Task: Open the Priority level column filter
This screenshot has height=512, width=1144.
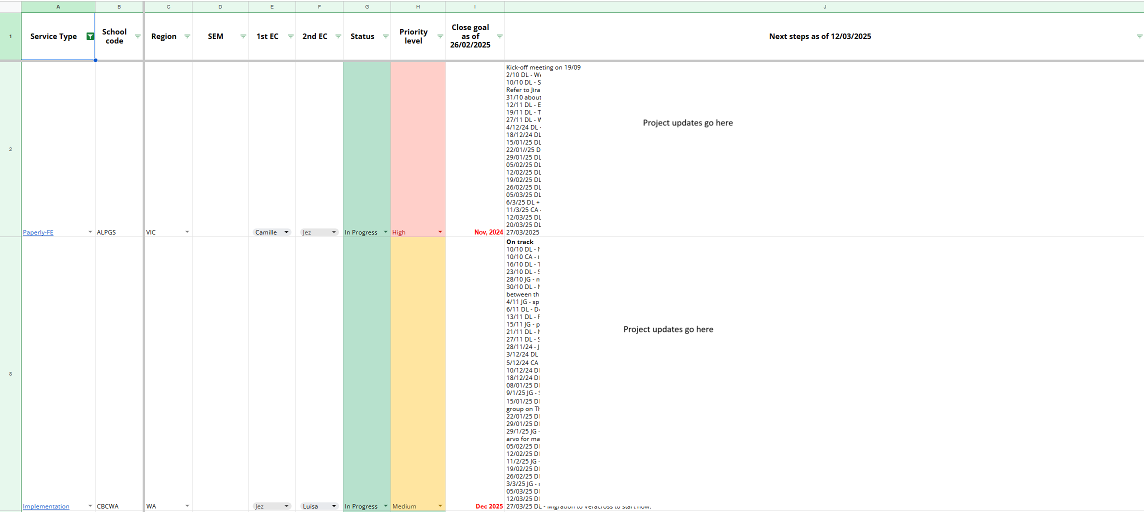Action: 440,36
